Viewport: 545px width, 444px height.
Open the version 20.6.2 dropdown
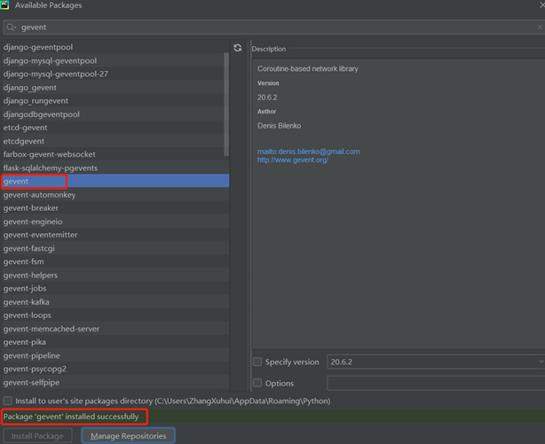click(435, 362)
